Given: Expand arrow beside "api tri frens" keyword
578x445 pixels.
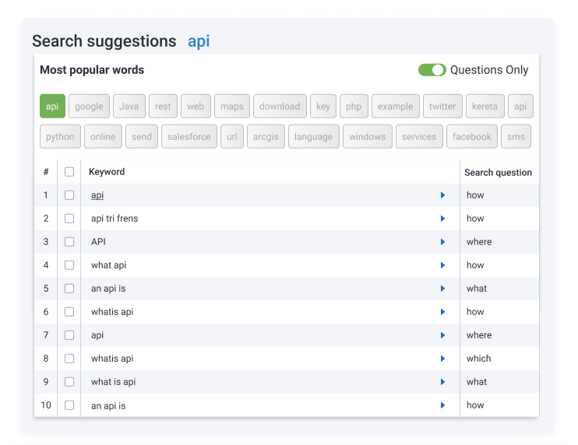Looking at the screenshot, I should tap(442, 219).
